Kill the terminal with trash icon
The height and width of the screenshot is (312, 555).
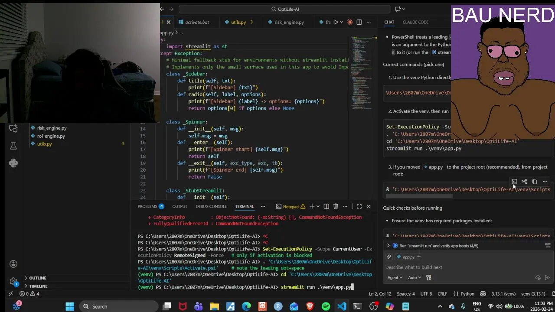(336, 207)
